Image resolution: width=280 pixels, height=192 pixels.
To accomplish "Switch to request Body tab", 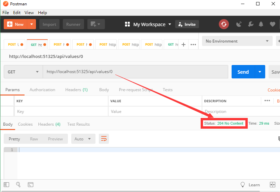I will coord(104,90).
